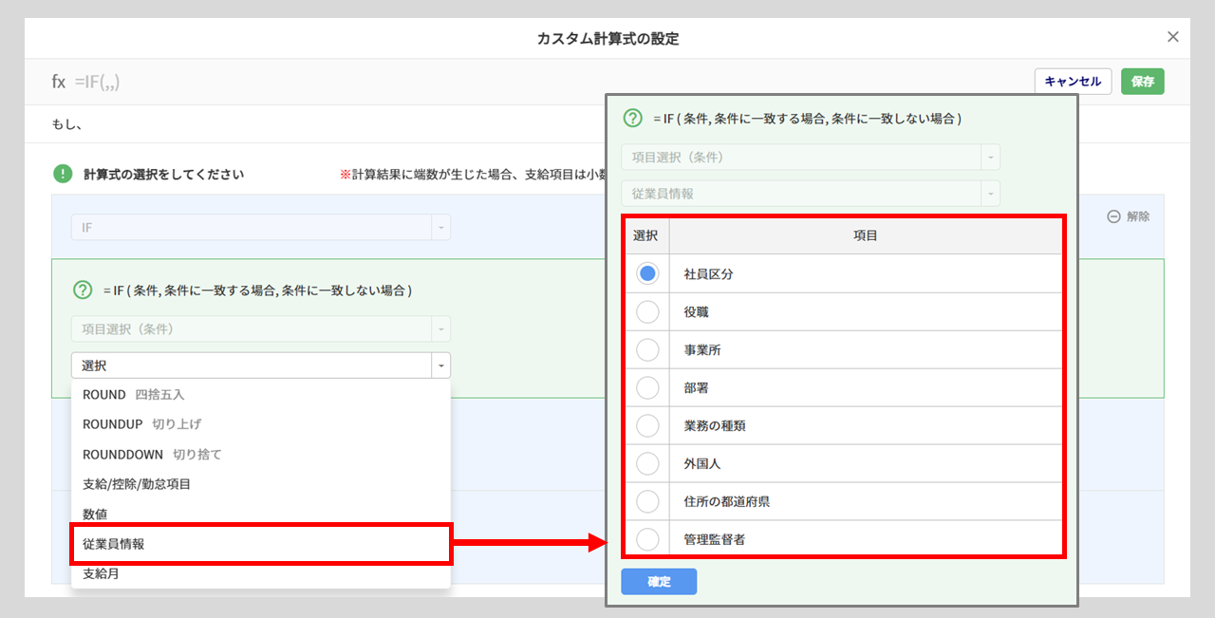Close the カスタム計算式の設定 dialog
This screenshot has height=618, width=1215.
(x=1172, y=37)
